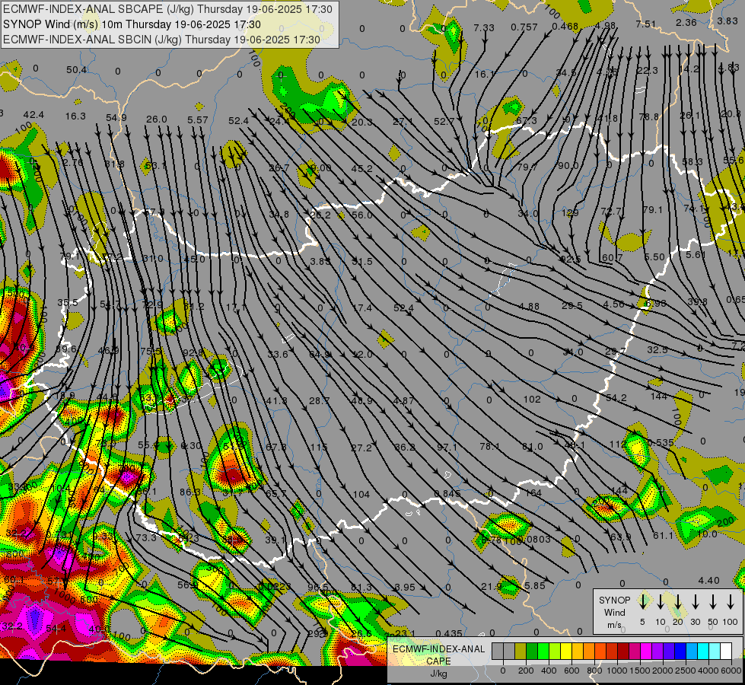Click the map value 17.4

(362, 308)
